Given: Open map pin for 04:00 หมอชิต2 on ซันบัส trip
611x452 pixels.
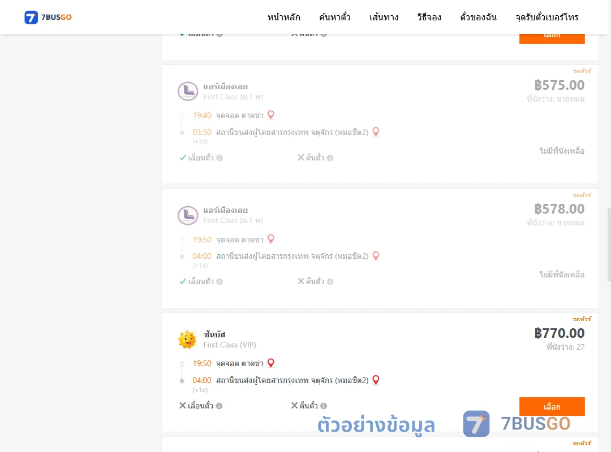Looking at the screenshot, I should pos(376,380).
